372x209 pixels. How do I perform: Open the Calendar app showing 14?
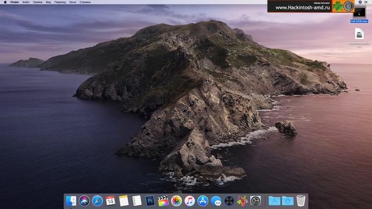pyautogui.click(x=110, y=201)
